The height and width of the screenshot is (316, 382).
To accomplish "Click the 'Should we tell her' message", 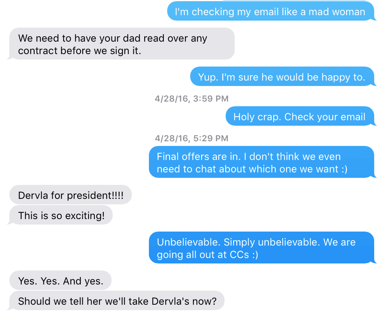I will click(x=117, y=301).
